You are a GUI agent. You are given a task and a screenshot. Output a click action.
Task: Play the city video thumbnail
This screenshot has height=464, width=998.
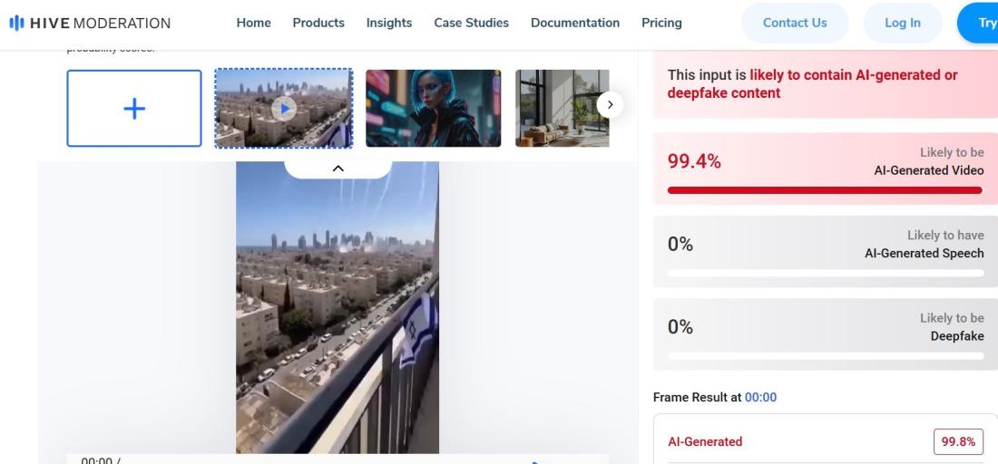point(284,109)
